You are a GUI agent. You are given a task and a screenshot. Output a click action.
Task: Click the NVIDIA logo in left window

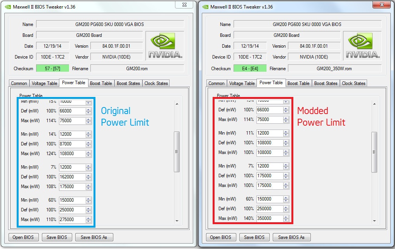pyautogui.click(x=166, y=46)
